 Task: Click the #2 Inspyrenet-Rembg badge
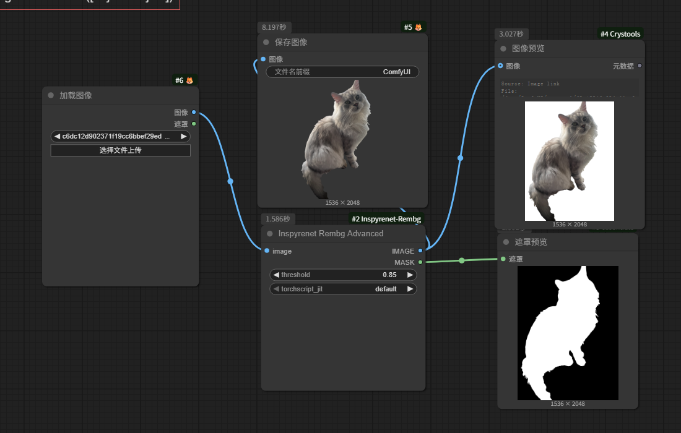click(x=386, y=219)
